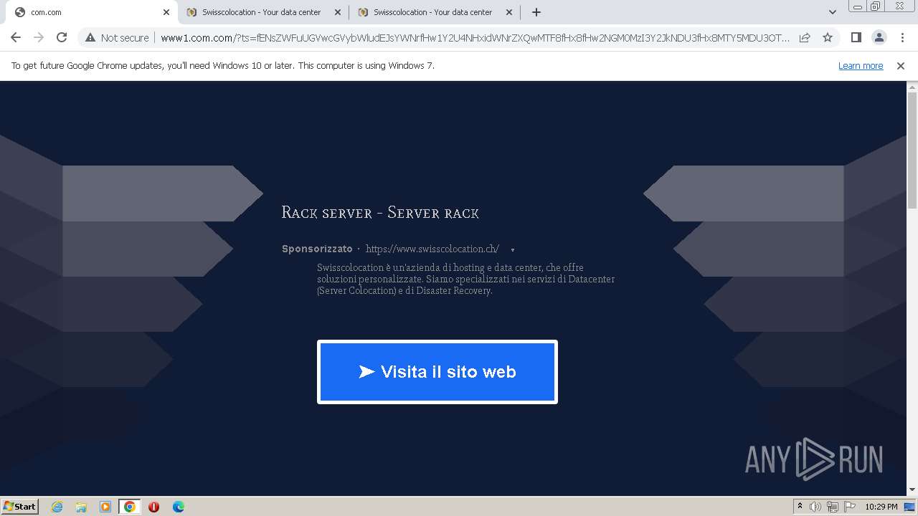Open Windows Explorer folder from taskbar
The image size is (918, 516).
click(x=81, y=507)
